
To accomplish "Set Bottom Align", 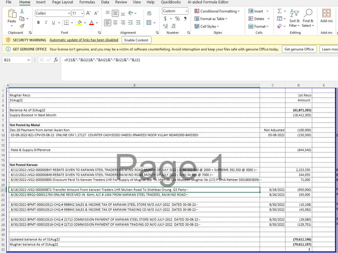I will (123, 13).
